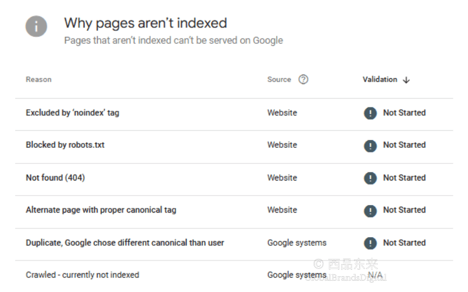468x292 pixels.
Task: Click Not Started status for the 404 row
Action: point(404,178)
